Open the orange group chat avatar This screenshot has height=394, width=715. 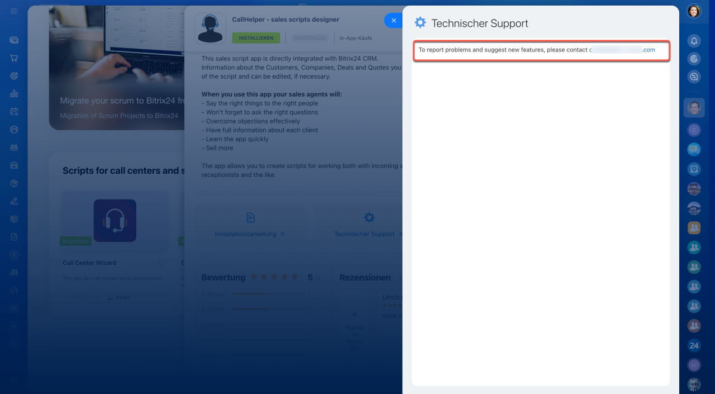(694, 227)
